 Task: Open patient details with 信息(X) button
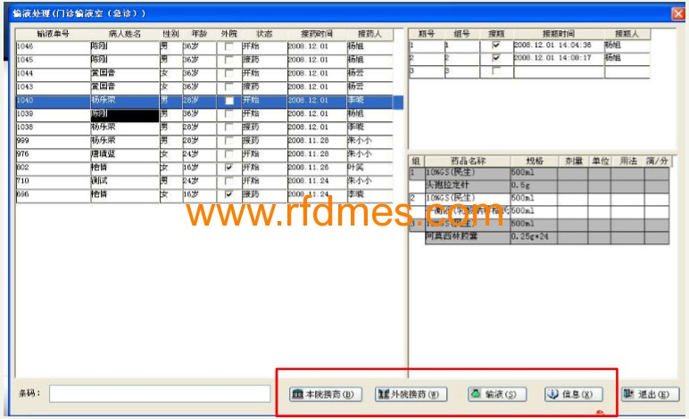574,394
